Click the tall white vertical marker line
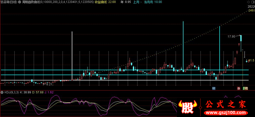Screen dimensions: 255x117 click(72, 56)
